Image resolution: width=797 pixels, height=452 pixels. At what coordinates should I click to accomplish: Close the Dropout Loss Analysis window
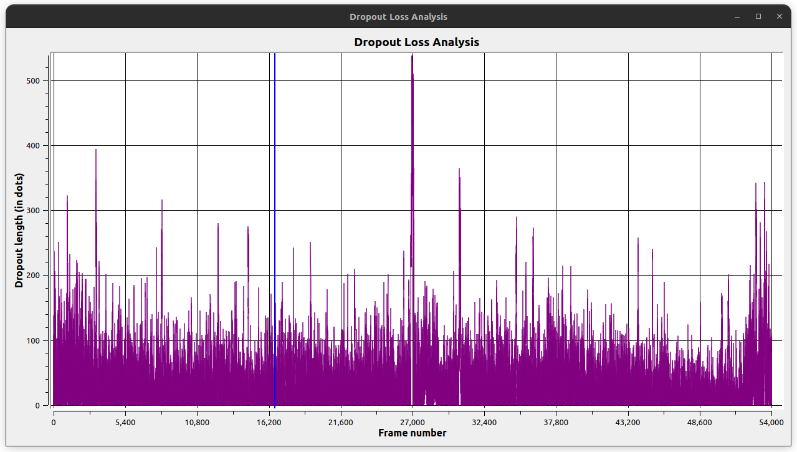click(x=779, y=17)
